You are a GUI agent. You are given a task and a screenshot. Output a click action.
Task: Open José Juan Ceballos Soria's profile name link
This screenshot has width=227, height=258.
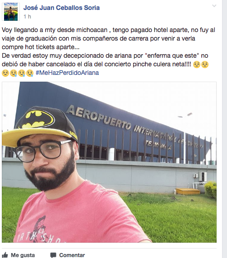[61, 8]
